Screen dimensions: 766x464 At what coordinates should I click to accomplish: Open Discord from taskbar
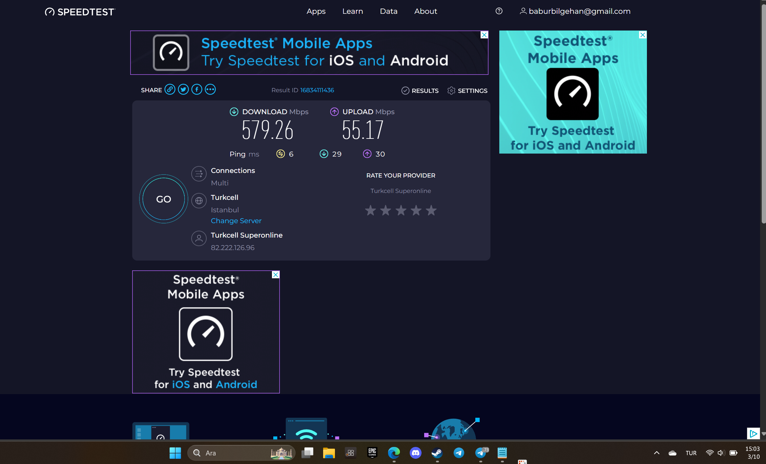[415, 453]
